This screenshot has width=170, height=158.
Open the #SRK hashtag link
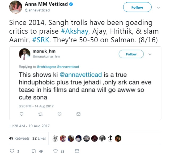tap(41, 40)
